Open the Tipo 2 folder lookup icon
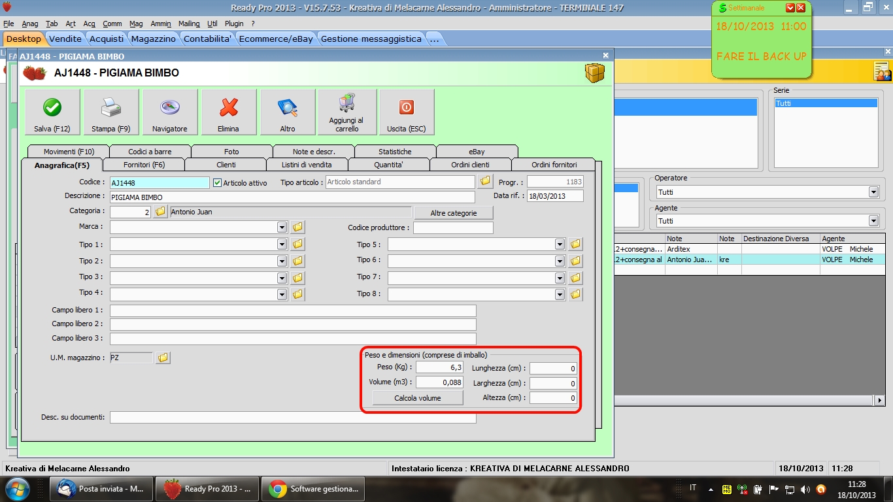The height and width of the screenshot is (502, 893). 297,261
